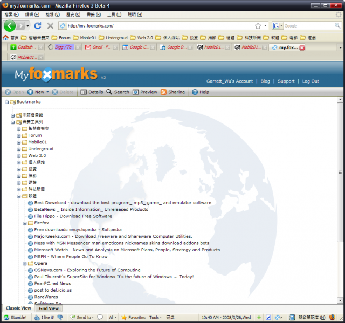Screen dimensions: 345x323
Task: Collapse the root Bookmarks node
Action: [7, 102]
